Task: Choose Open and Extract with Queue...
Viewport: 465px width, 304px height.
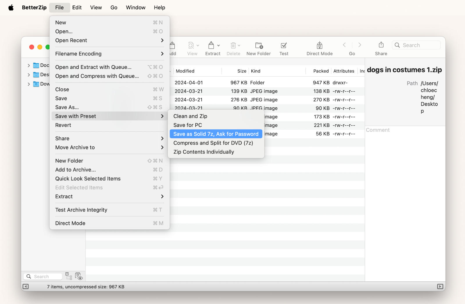Action: point(110,67)
